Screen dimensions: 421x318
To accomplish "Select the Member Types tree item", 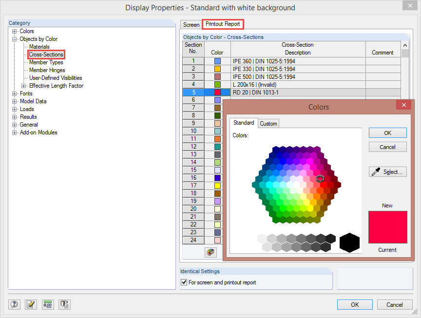I will [x=46, y=62].
